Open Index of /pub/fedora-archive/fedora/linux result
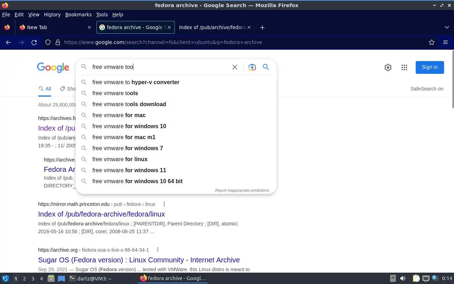The image size is (454, 284). 101,214
